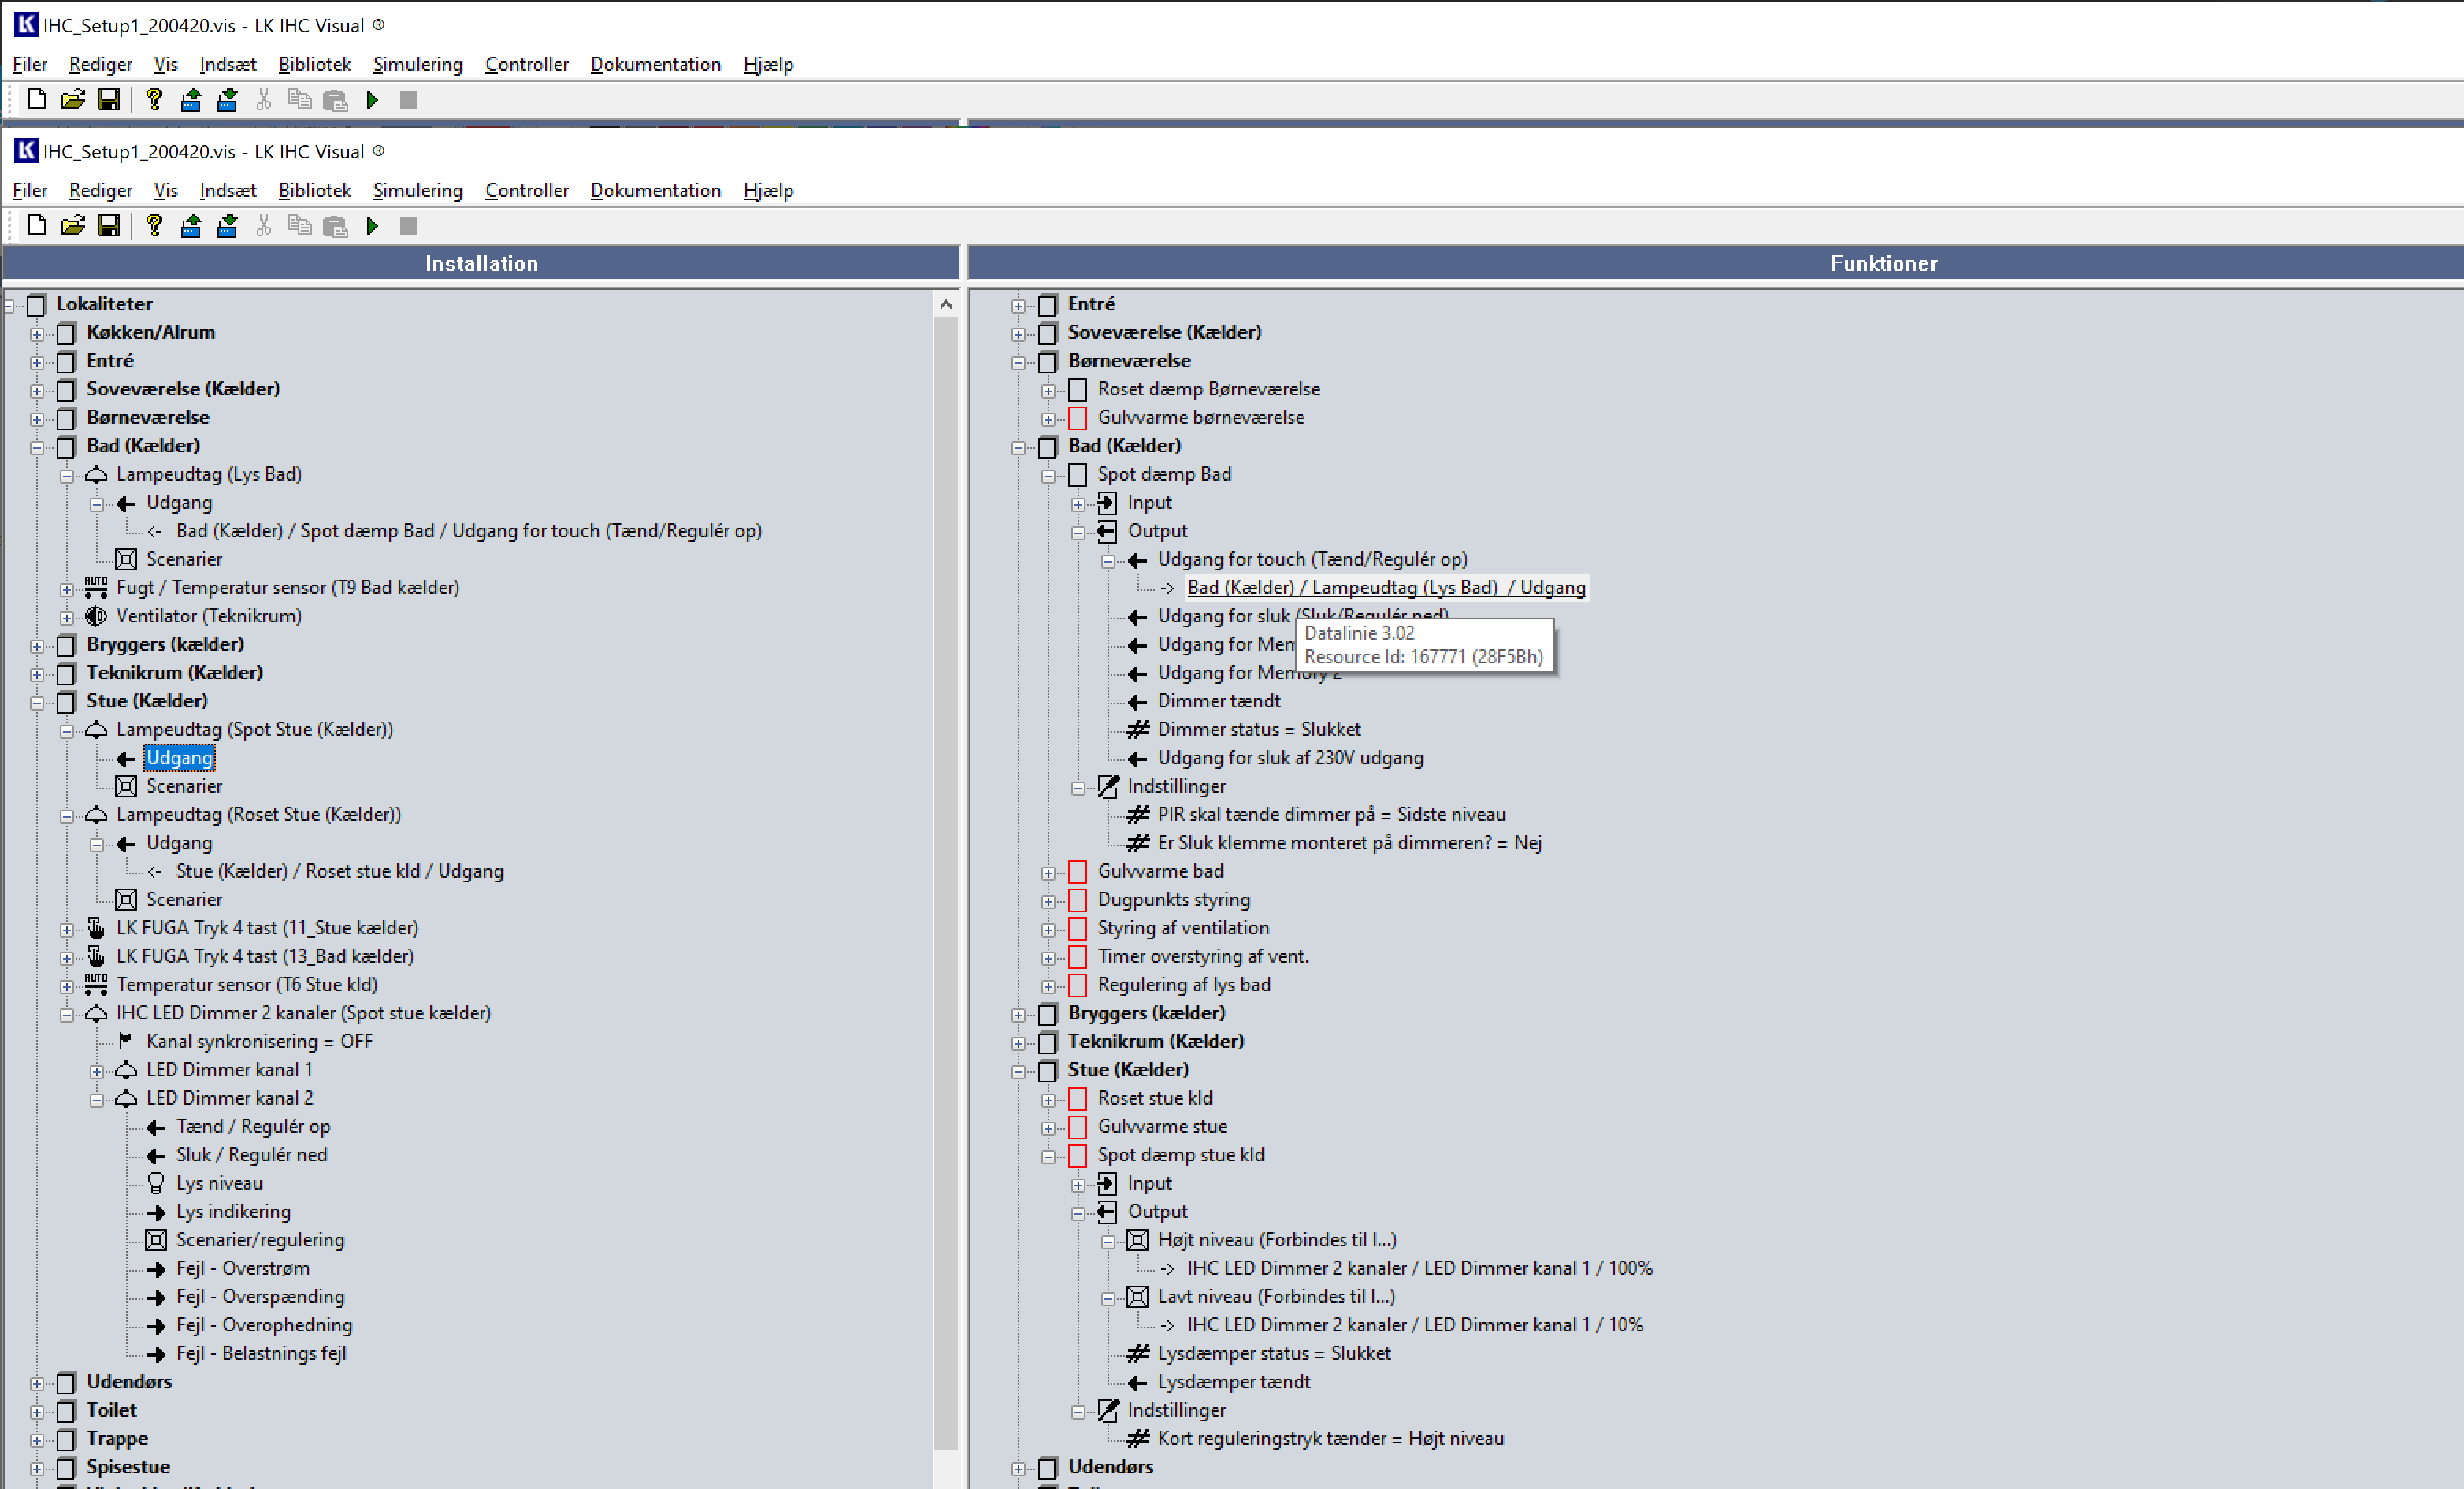
Task: Click the Installation panel scroll-up arrow
Action: [946, 304]
